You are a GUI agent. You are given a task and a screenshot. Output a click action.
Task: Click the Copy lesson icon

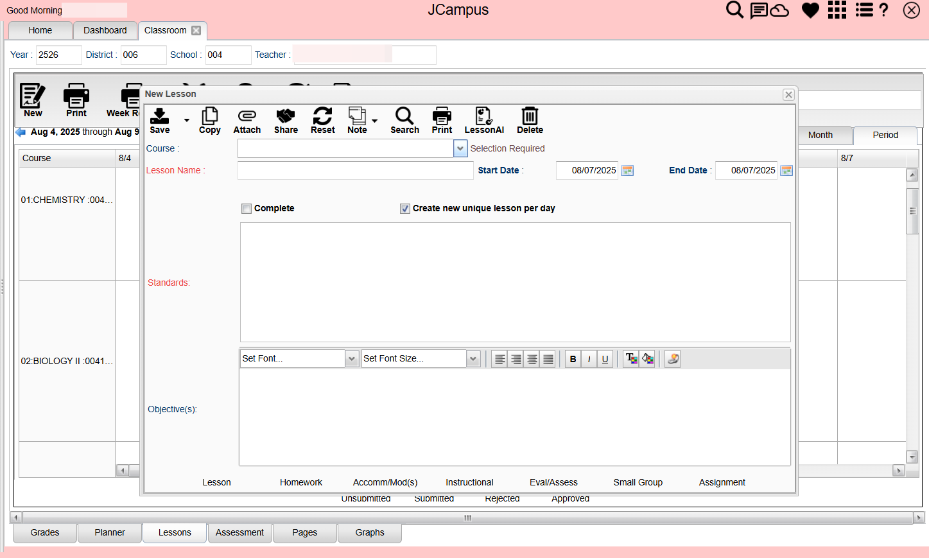coord(210,120)
